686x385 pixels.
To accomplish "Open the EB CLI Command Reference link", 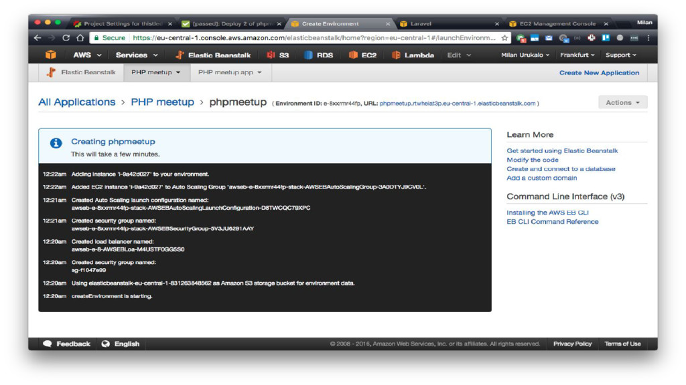I will [x=553, y=222].
